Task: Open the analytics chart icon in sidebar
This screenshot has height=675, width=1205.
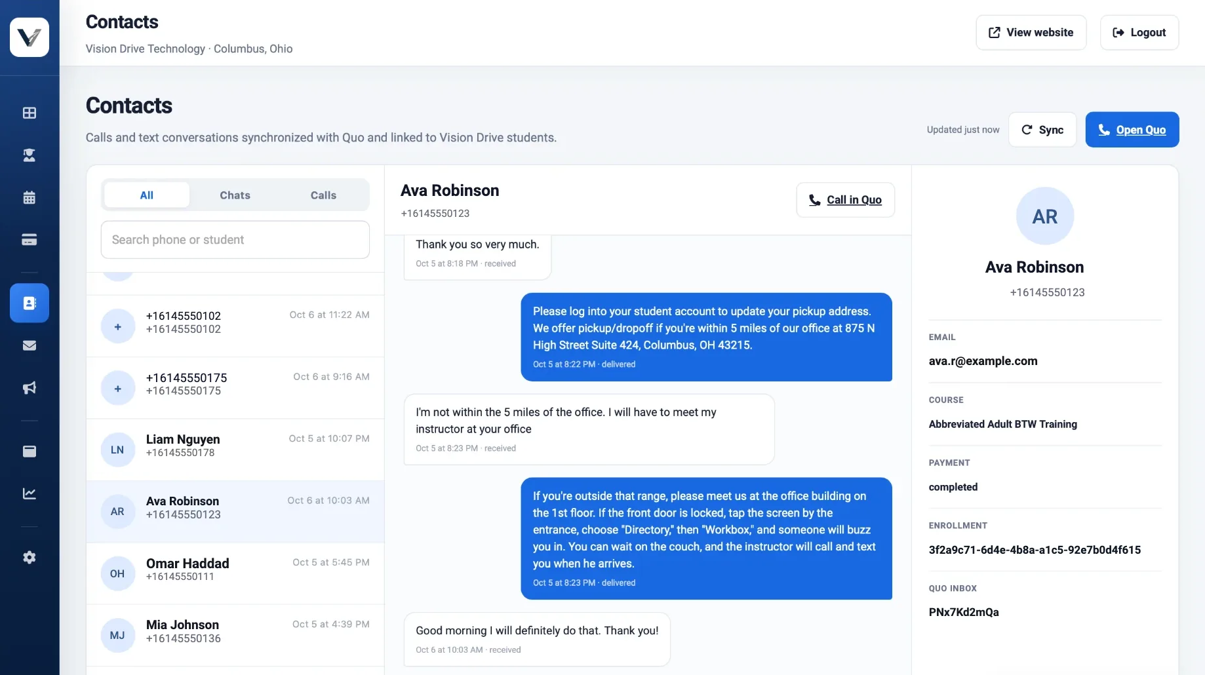Action: click(30, 493)
